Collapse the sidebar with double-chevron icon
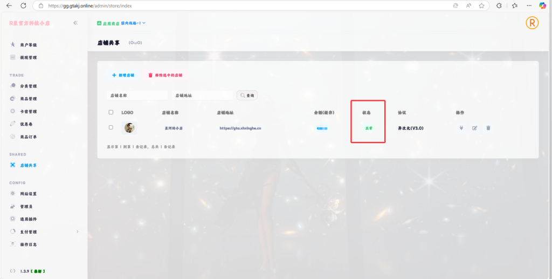The height and width of the screenshot is (279, 552). click(x=75, y=23)
